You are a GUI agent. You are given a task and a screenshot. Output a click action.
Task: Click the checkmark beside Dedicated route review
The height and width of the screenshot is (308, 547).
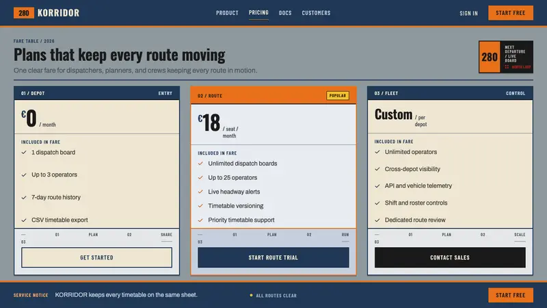377,220
